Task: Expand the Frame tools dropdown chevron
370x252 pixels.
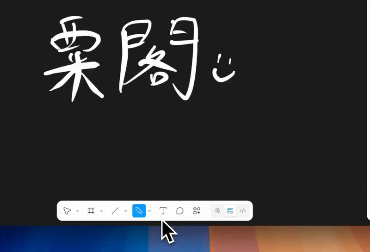Action: pyautogui.click(x=101, y=211)
